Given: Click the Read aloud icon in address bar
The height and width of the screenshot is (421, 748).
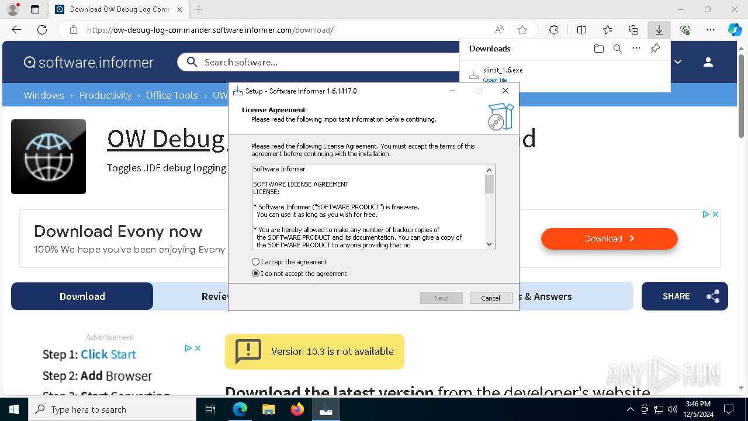Looking at the screenshot, I should click(499, 30).
